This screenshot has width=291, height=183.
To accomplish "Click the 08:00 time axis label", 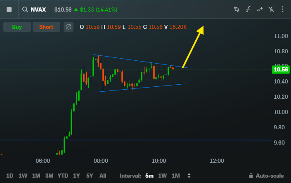I will (x=101, y=161).
